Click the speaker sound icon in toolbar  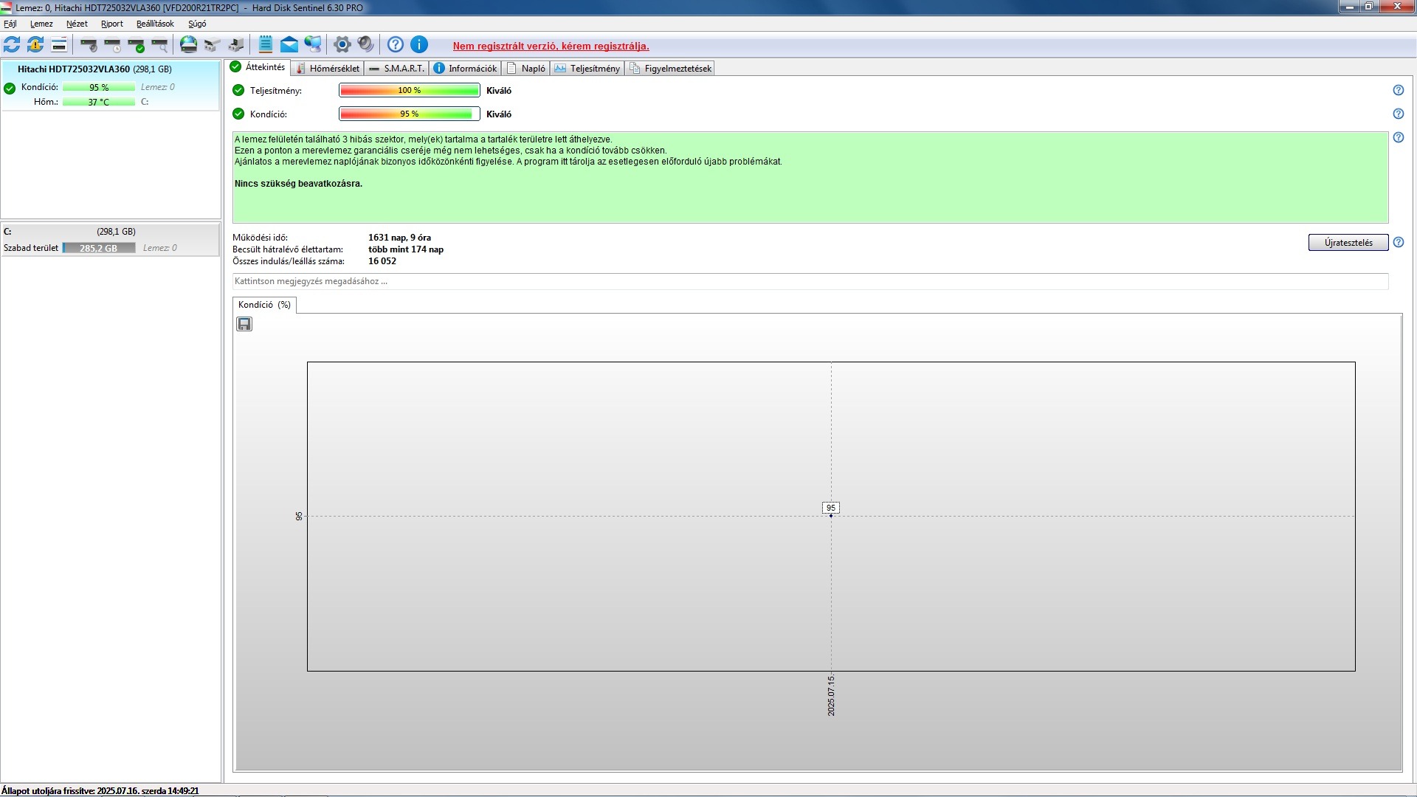pos(365,45)
